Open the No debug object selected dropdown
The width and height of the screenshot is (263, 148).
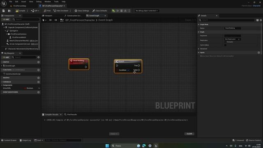147,11
